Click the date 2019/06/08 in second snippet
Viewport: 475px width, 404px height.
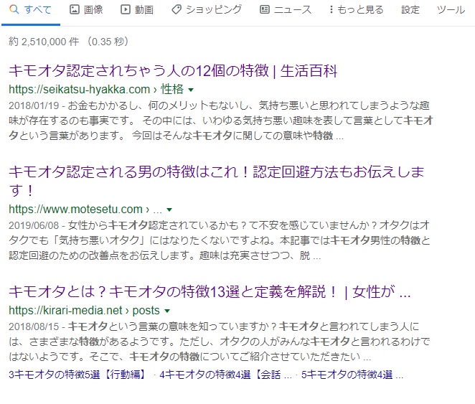(x=34, y=225)
